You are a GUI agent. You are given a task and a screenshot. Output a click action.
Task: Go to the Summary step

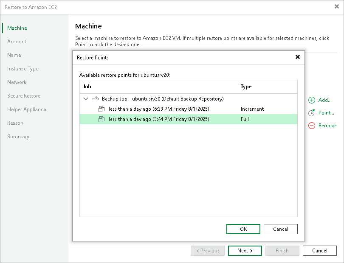(18, 137)
